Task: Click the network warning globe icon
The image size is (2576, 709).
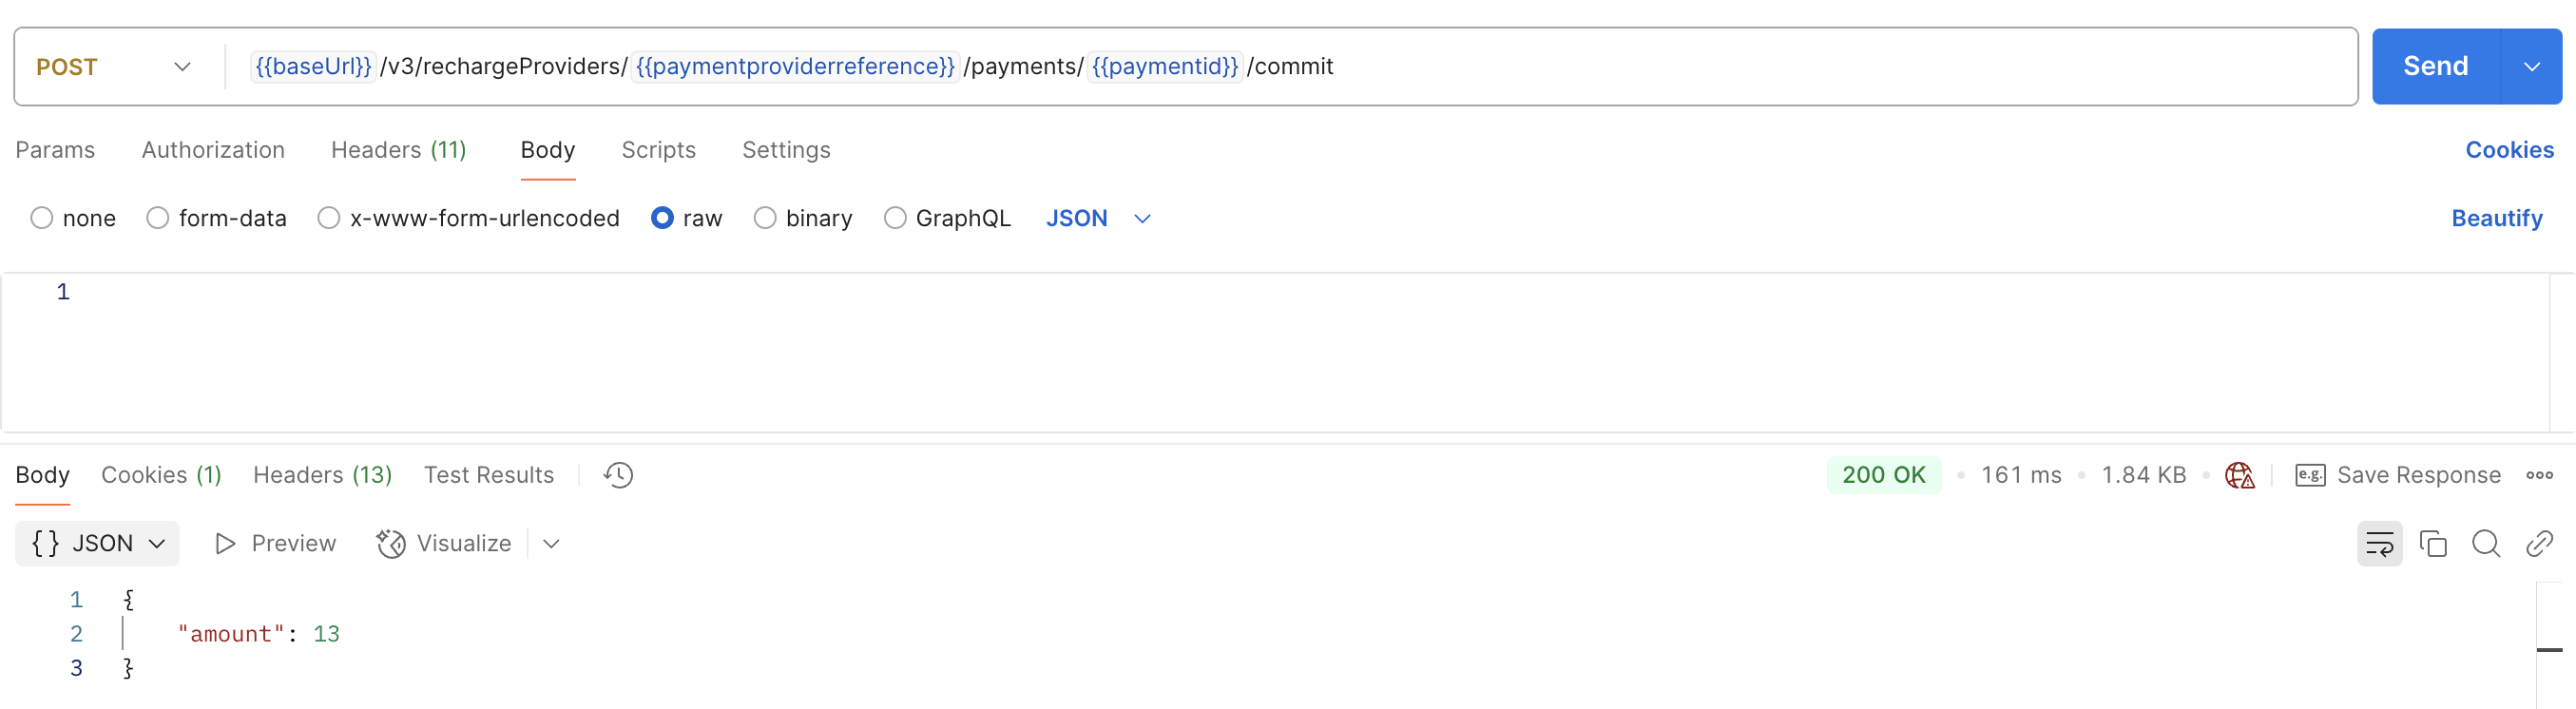Action: pyautogui.click(x=2239, y=475)
